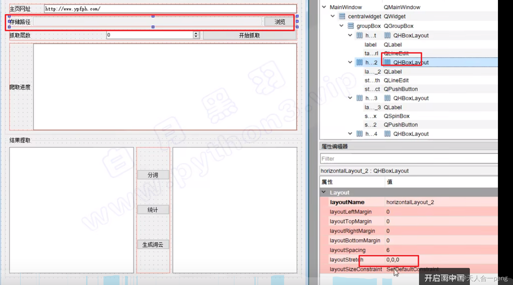
Task: Click the QHBoxLayout icon beside horizontalLayout_2
Action: click(x=387, y=62)
